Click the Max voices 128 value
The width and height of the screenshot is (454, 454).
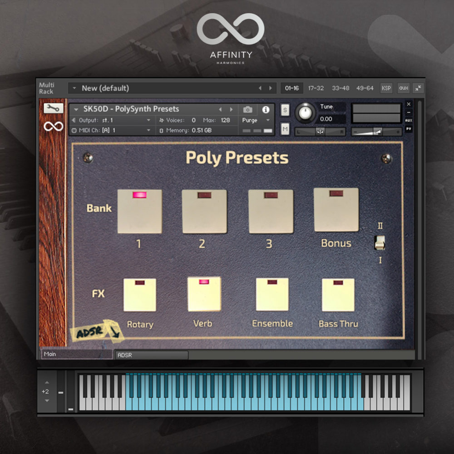[225, 120]
